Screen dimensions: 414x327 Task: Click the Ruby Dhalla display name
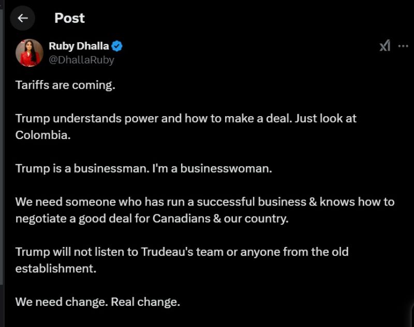tap(79, 46)
